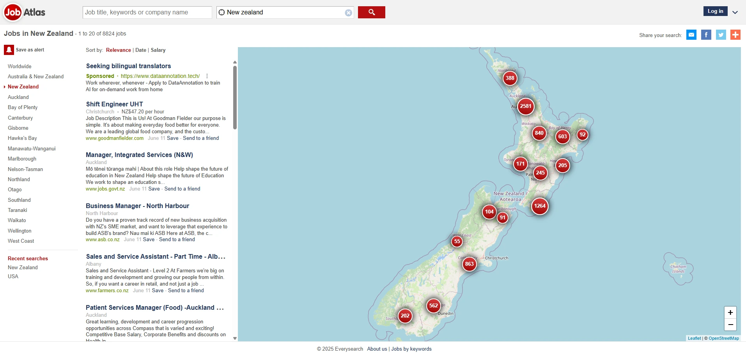This screenshot has height=353, width=746.
Task: Share search on Twitter
Action: pyautogui.click(x=721, y=35)
